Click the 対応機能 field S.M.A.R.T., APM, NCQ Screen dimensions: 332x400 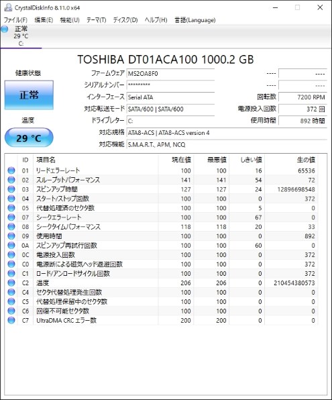point(227,145)
